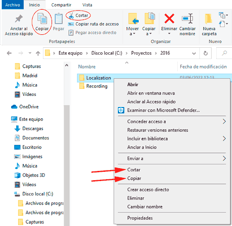Create a folder with Nueva carpeta
The width and height of the screenshot is (232, 226).
[209, 24]
